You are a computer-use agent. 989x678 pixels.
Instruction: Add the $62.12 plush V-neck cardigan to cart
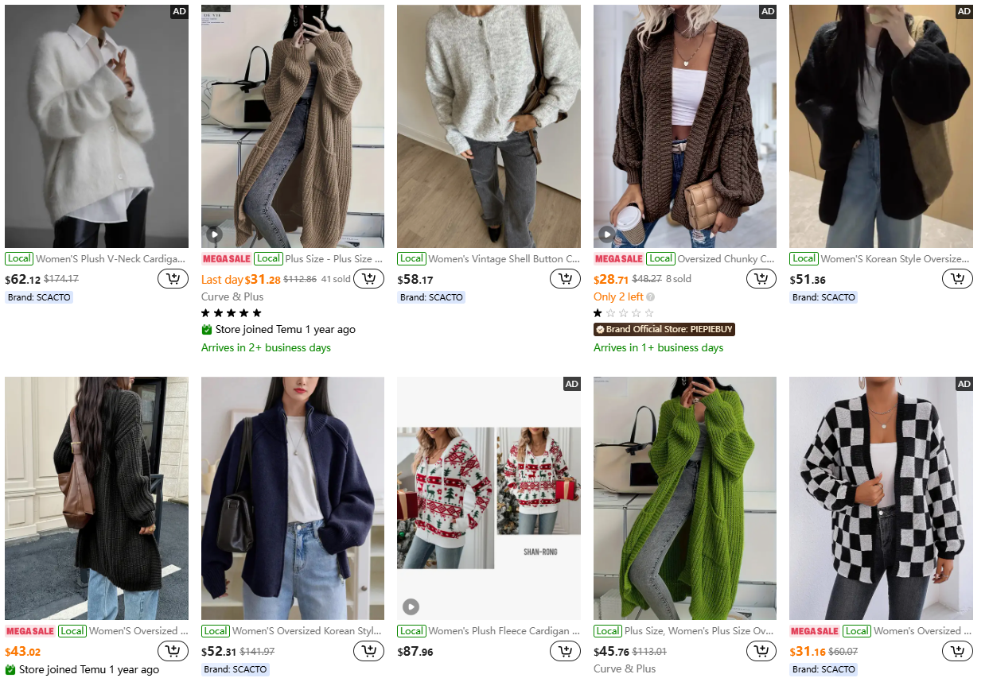(x=173, y=279)
